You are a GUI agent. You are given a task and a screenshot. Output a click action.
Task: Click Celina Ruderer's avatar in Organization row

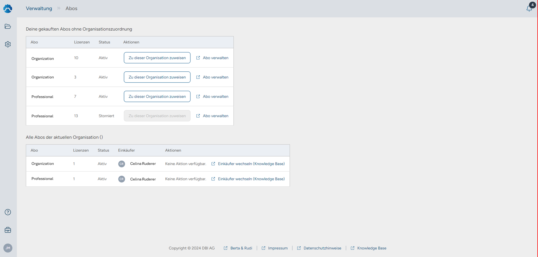coord(122,164)
